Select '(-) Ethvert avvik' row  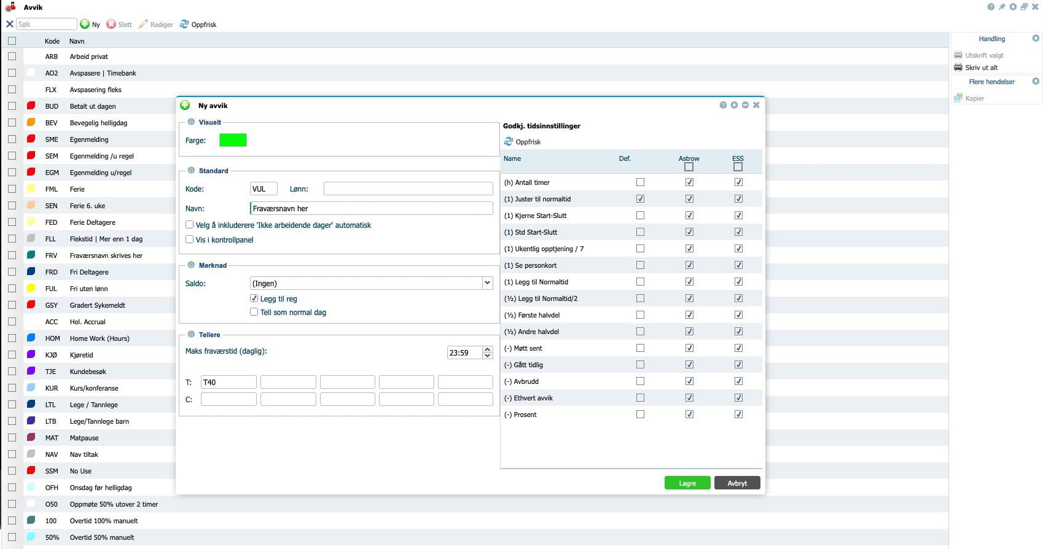[x=631, y=398]
